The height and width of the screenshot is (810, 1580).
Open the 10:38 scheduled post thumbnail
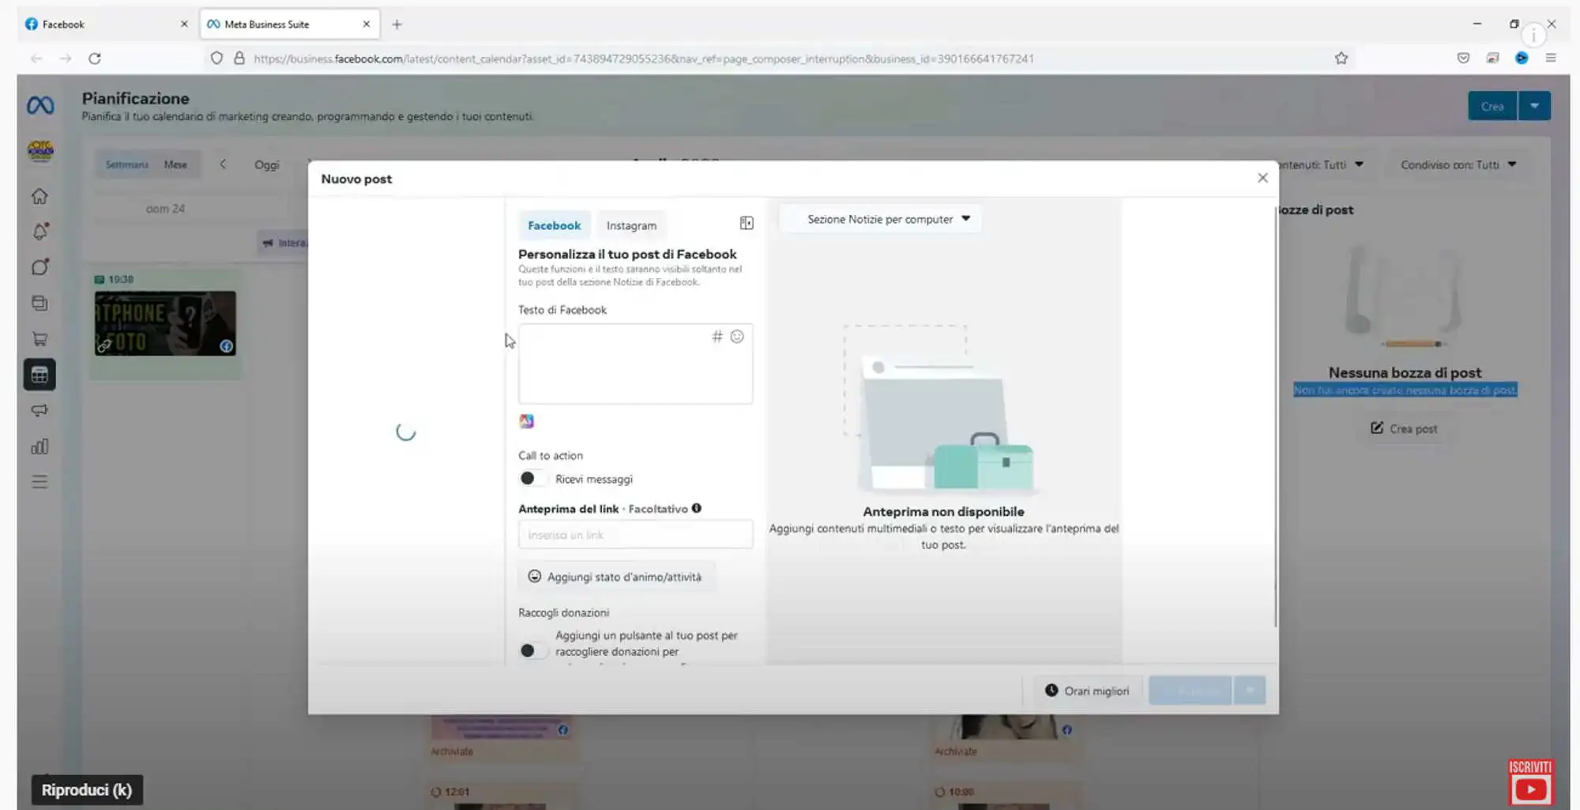(x=165, y=323)
